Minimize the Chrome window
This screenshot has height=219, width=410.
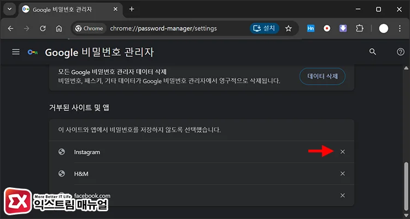pos(358,9)
